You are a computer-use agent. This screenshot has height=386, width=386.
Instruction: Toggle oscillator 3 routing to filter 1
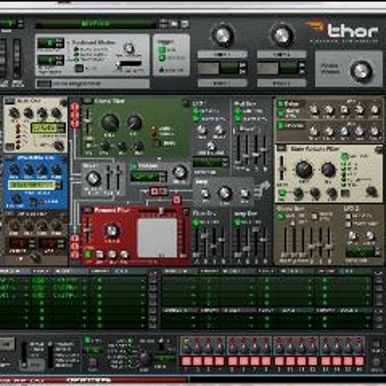point(75,124)
